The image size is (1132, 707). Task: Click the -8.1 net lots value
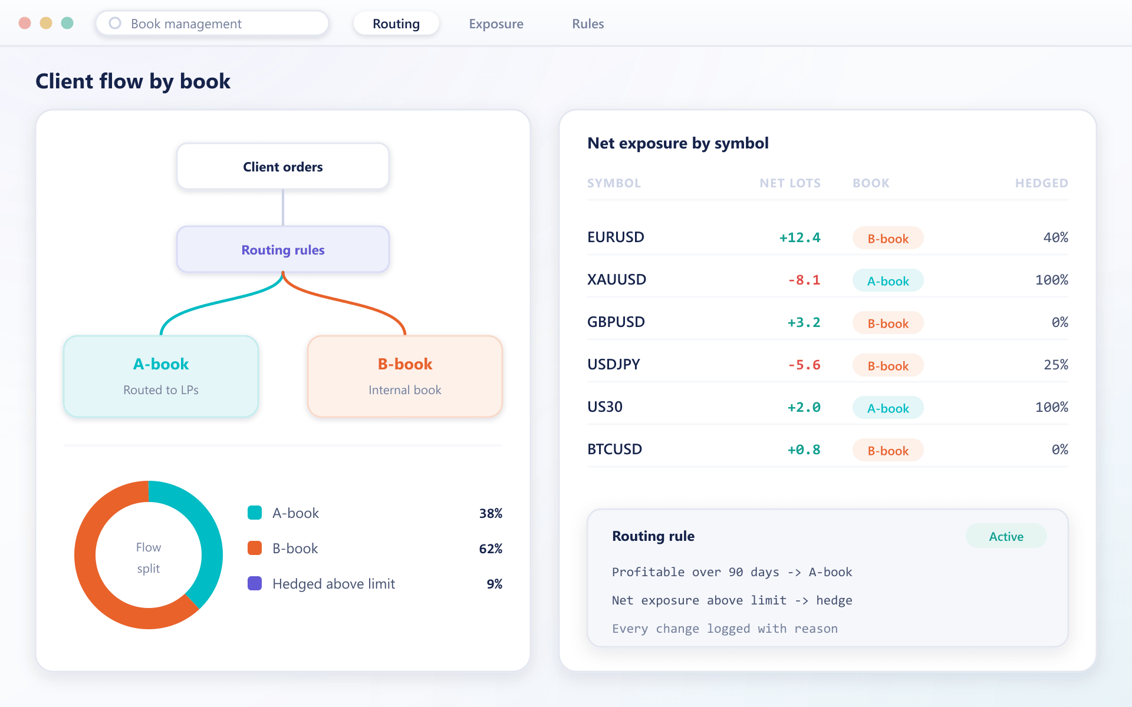coord(804,280)
